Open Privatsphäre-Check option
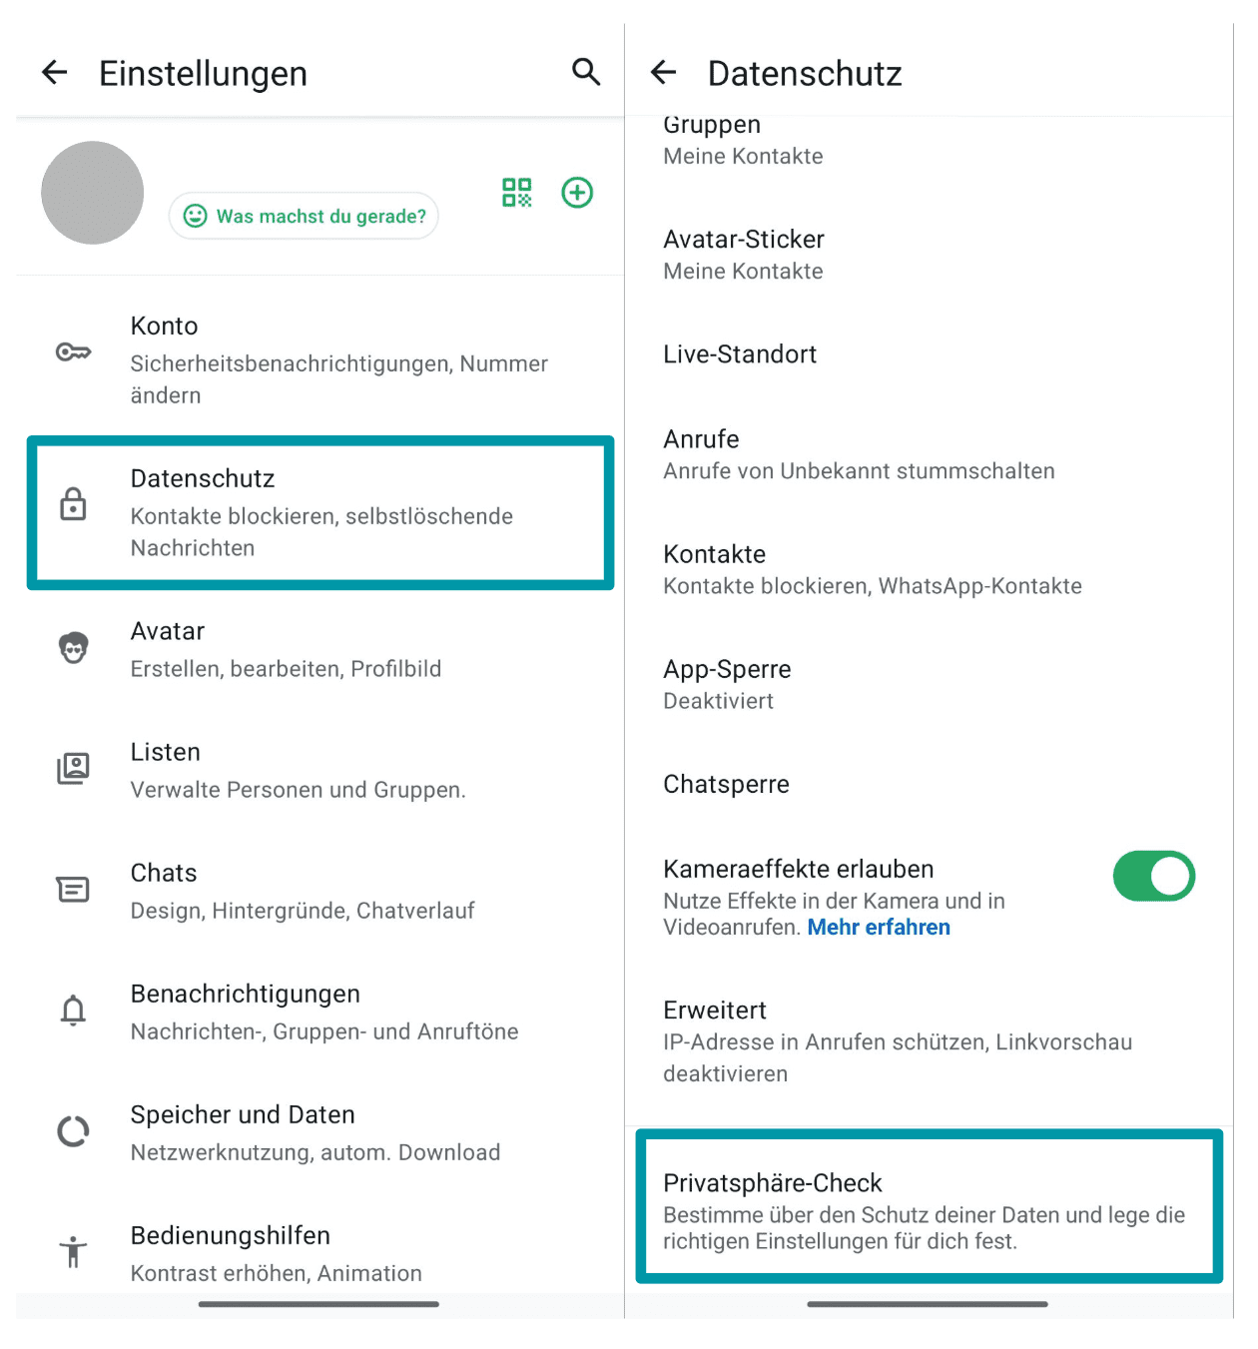The width and height of the screenshot is (1258, 1349). tap(929, 1210)
